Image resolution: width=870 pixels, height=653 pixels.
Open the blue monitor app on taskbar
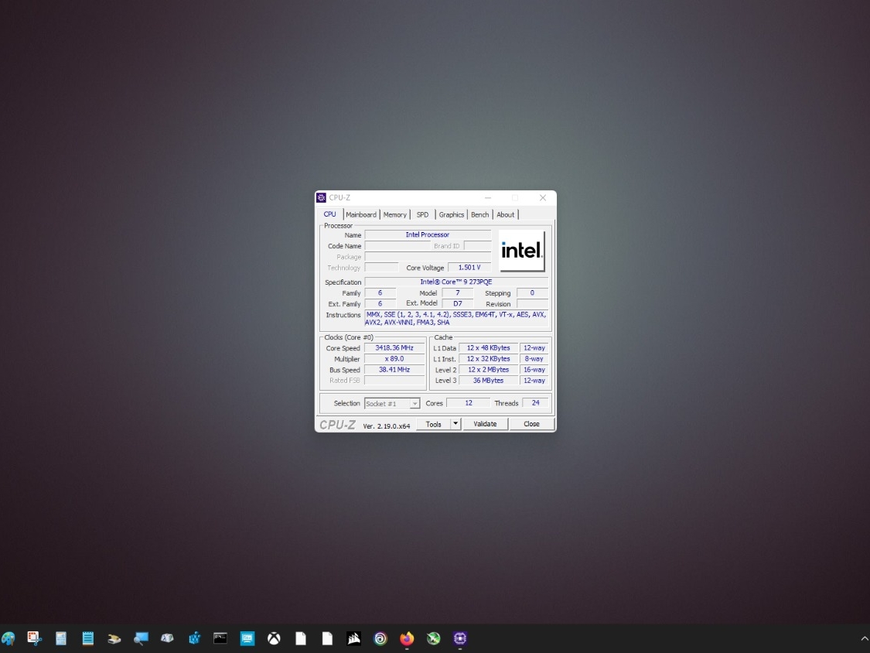tap(247, 638)
